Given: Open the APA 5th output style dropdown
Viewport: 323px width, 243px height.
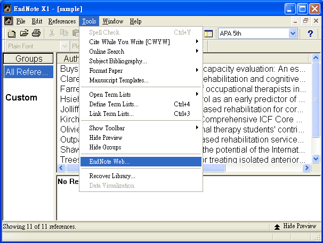Looking at the screenshot, I should coord(293,33).
